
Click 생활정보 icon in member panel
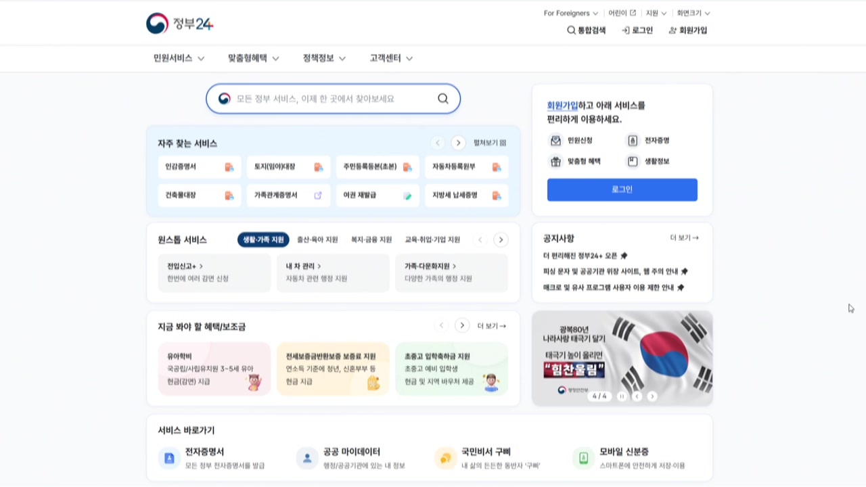tap(633, 162)
